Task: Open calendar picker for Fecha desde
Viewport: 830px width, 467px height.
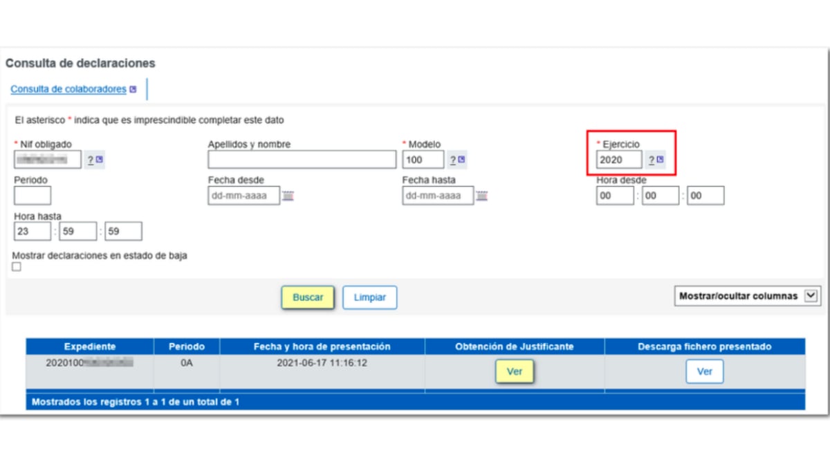Action: tap(288, 196)
